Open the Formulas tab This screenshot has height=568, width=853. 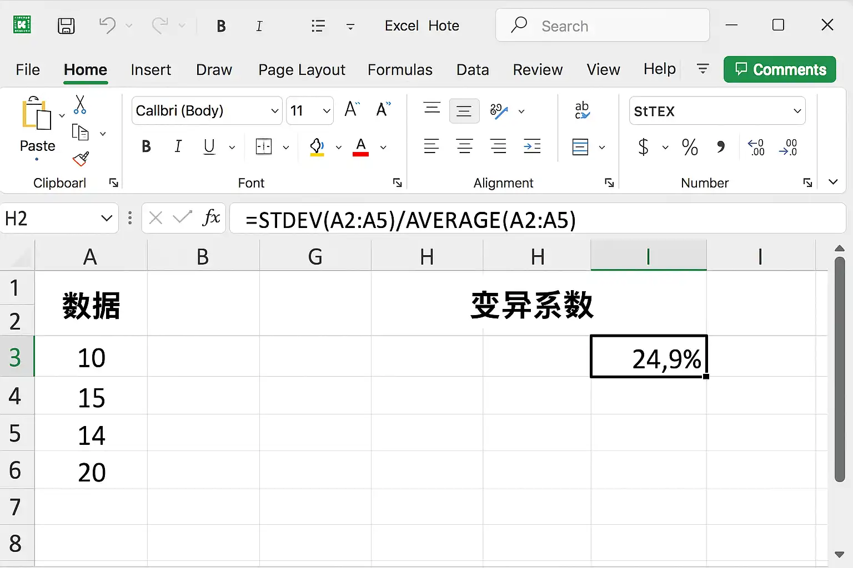[x=400, y=70]
